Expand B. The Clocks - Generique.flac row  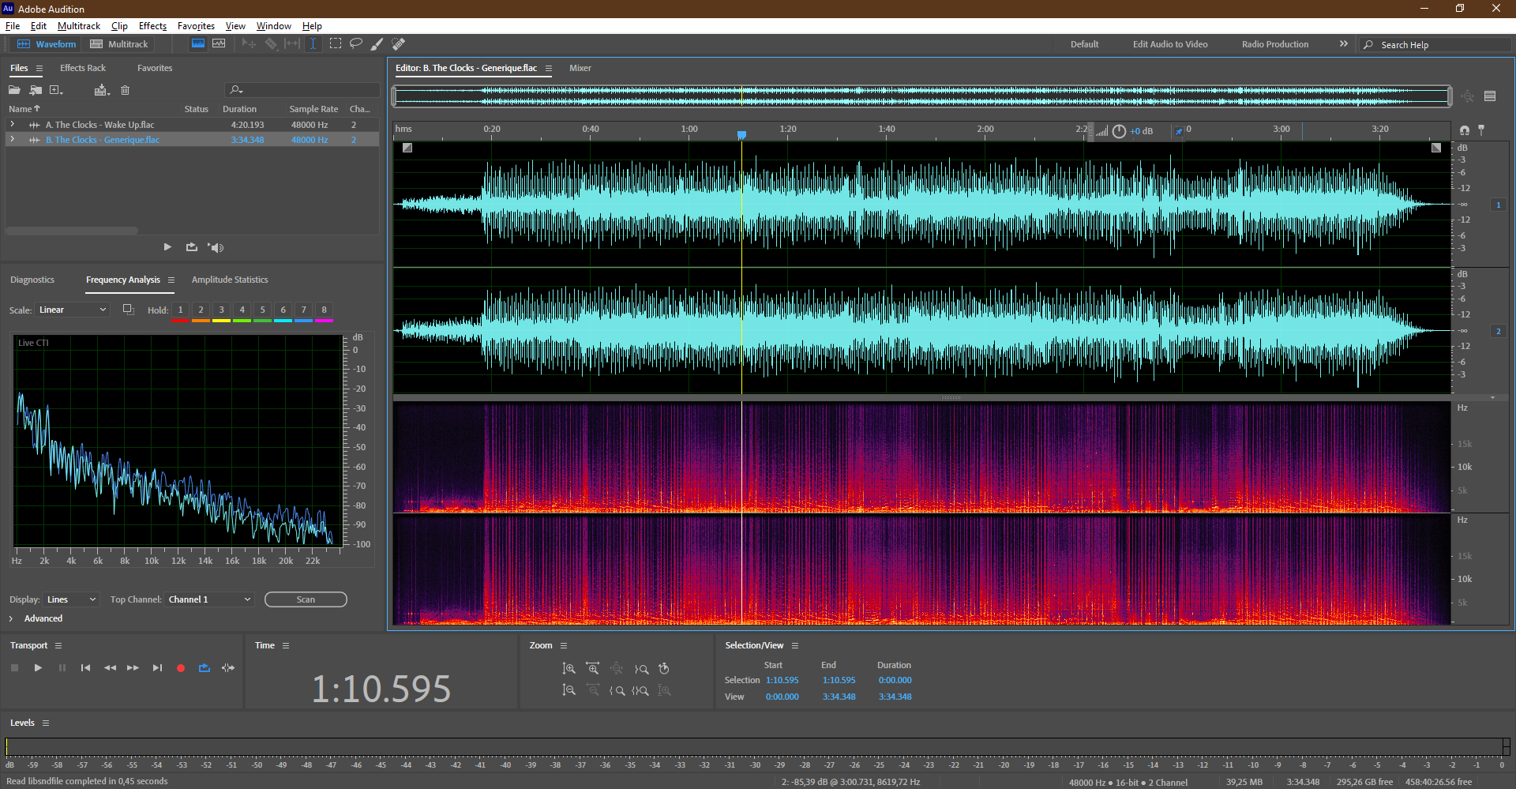(12, 140)
